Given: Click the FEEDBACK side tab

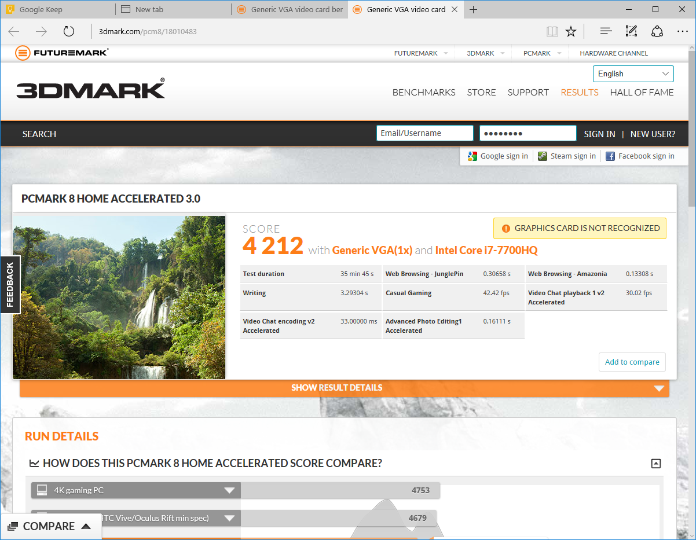Looking at the screenshot, I should pyautogui.click(x=10, y=284).
